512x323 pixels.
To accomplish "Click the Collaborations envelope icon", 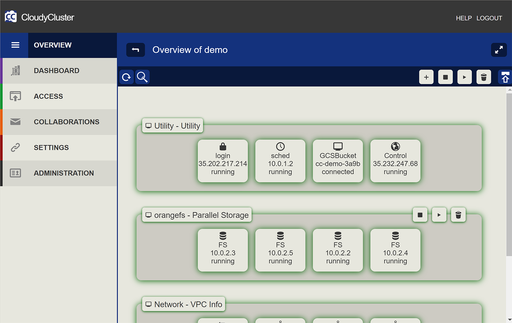I will [15, 122].
